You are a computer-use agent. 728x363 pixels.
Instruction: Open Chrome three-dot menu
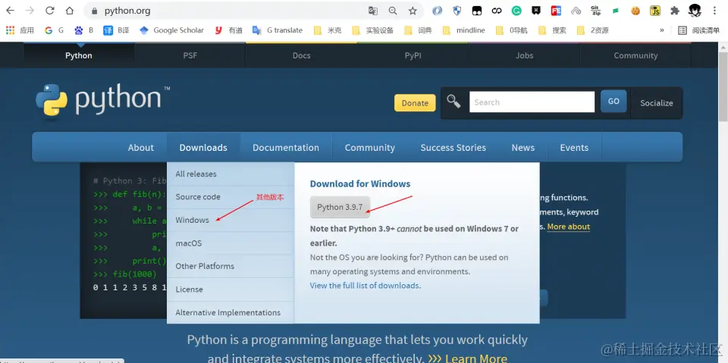coord(714,11)
